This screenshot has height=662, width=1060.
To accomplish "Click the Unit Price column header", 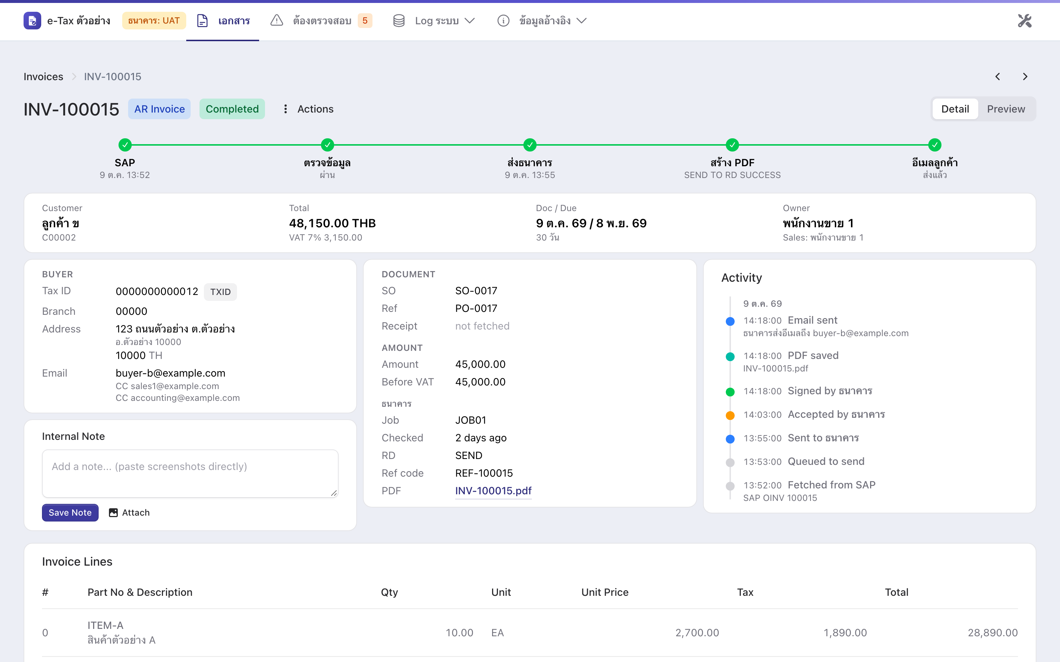I will [605, 592].
